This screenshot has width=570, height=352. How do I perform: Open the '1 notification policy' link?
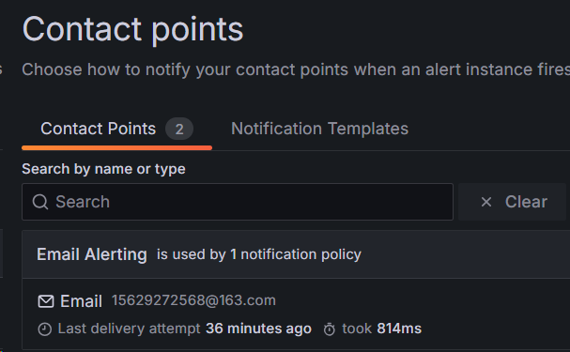pyautogui.click(x=296, y=254)
